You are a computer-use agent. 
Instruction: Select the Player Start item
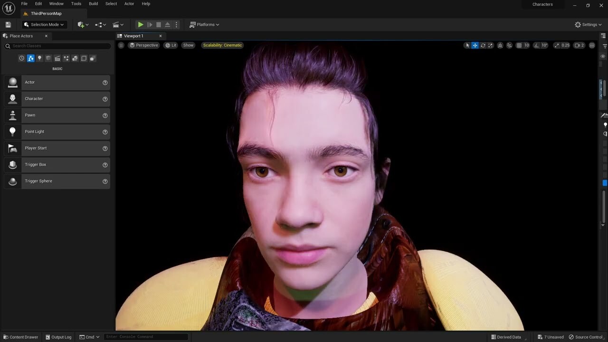pos(57,148)
